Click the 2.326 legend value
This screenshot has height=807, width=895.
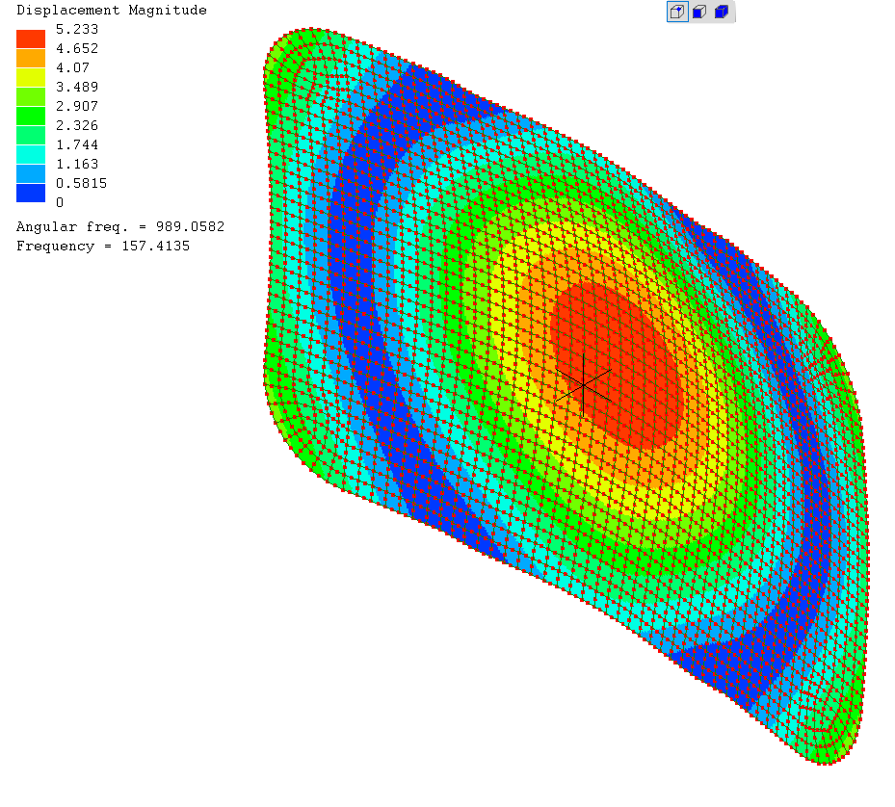(77, 125)
